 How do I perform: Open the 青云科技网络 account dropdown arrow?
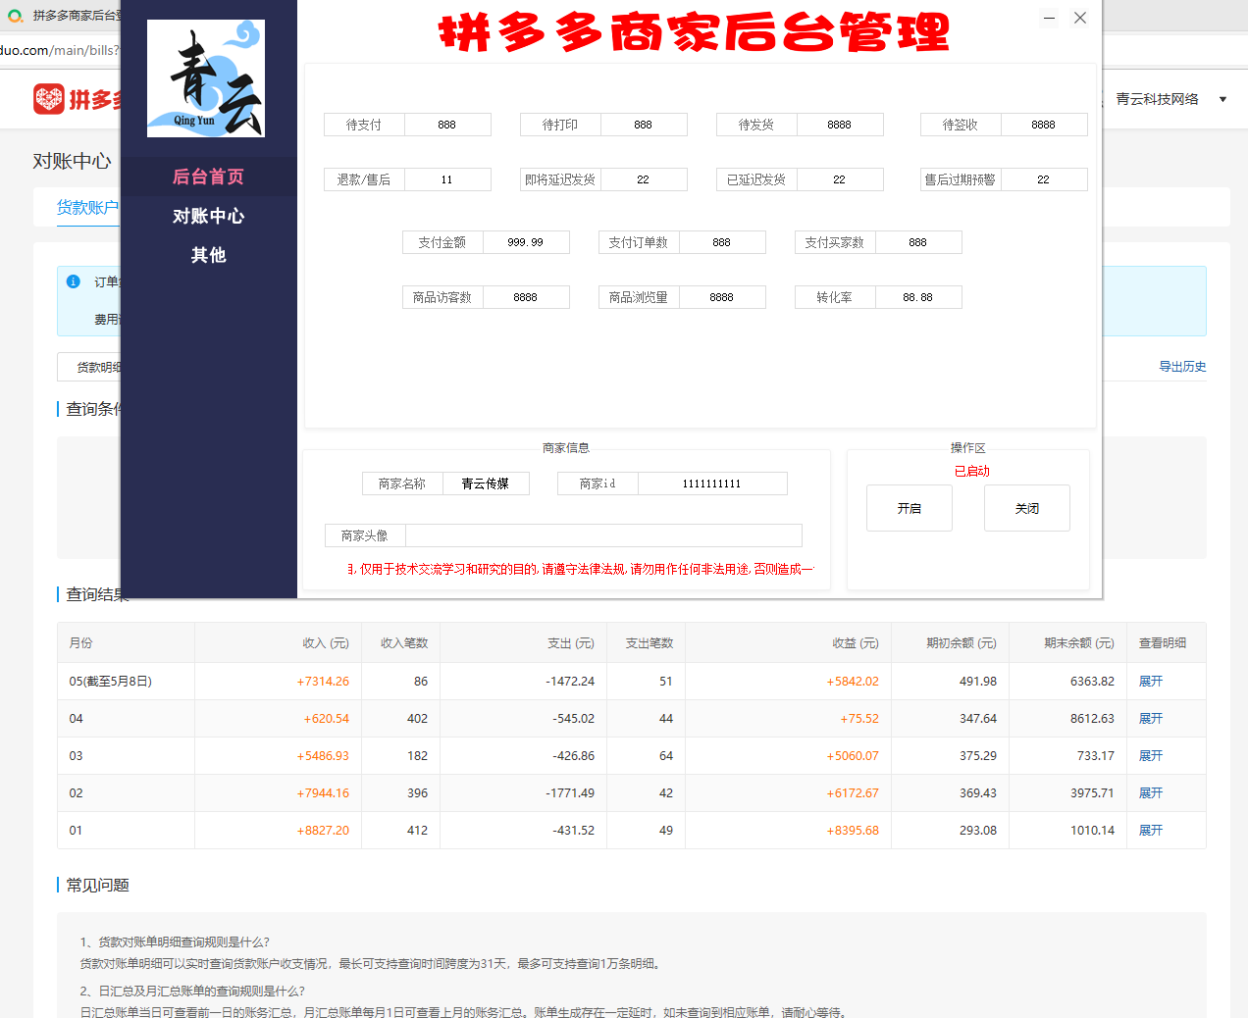[1222, 99]
